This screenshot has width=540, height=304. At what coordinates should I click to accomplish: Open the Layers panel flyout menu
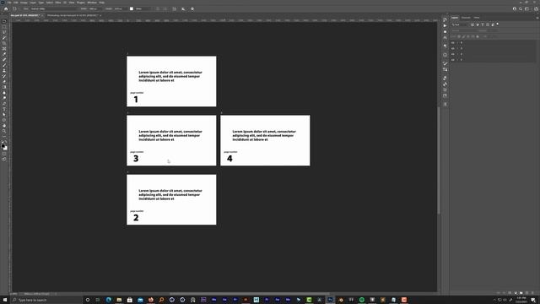click(537, 18)
